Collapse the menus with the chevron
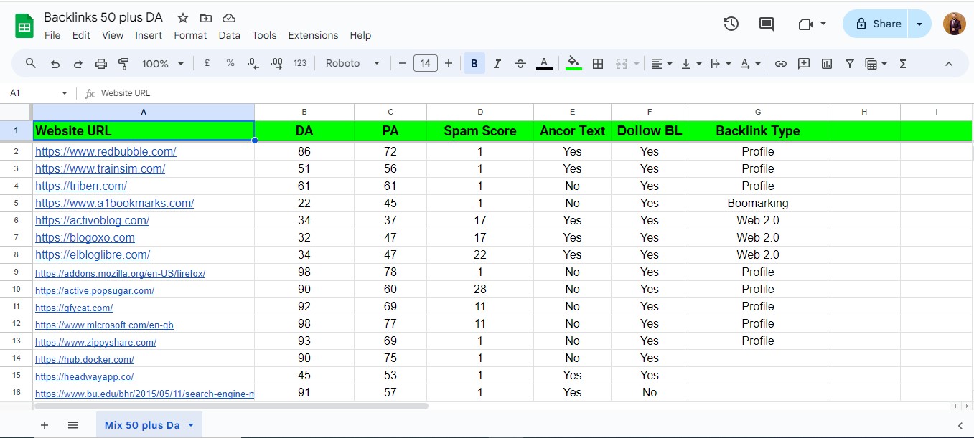The image size is (974, 438). (948, 63)
